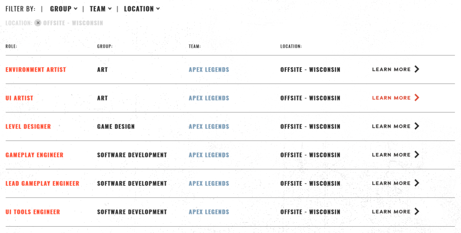461x233 pixels.
Task: Click Learn More text for UI Tools Engineer
Action: (x=391, y=212)
